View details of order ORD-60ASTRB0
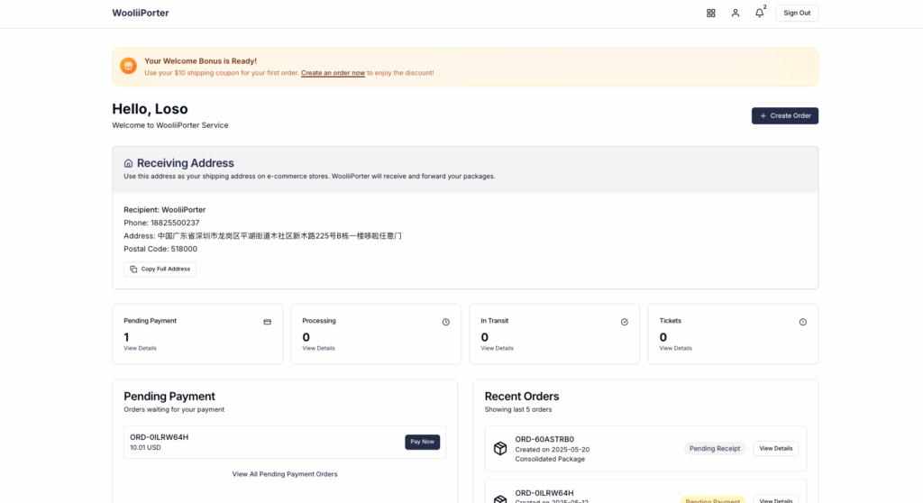The image size is (923, 503). point(776,448)
